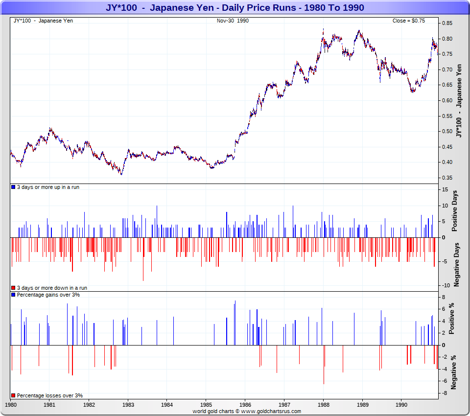Click the 0.35 price axis value

[447, 178]
